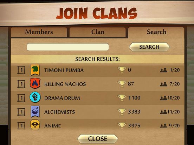Click the yellow fan shield emblem of Anime
This screenshot has height=145, width=194.
(35, 125)
